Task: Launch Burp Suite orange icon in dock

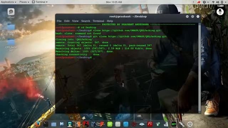Action: (x=78, y=124)
